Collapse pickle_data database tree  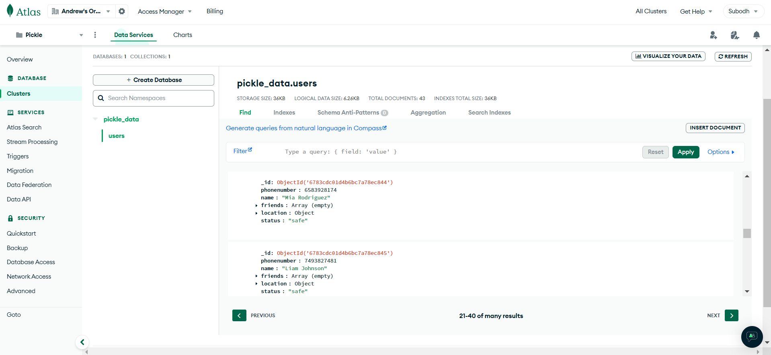pos(95,119)
